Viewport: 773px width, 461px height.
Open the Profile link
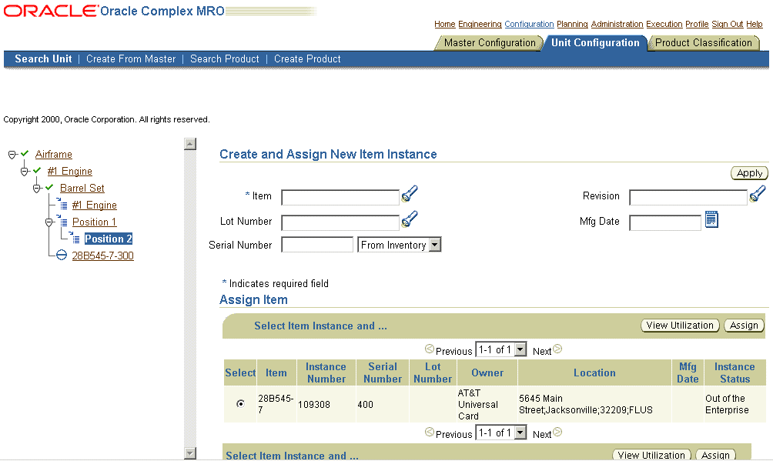click(697, 24)
